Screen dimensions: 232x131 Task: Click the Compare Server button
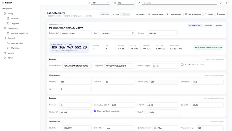tap(156, 15)
